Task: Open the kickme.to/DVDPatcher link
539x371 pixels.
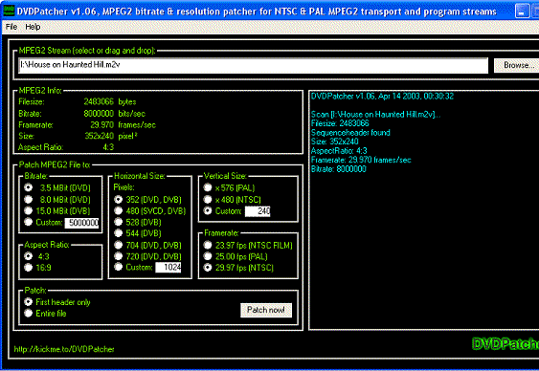Action: [x=64, y=349]
